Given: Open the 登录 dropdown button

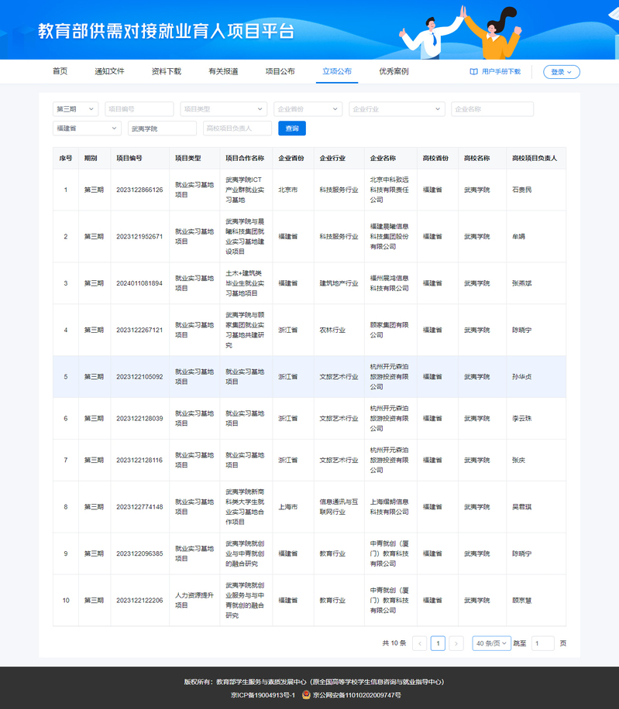Looking at the screenshot, I should [x=561, y=72].
